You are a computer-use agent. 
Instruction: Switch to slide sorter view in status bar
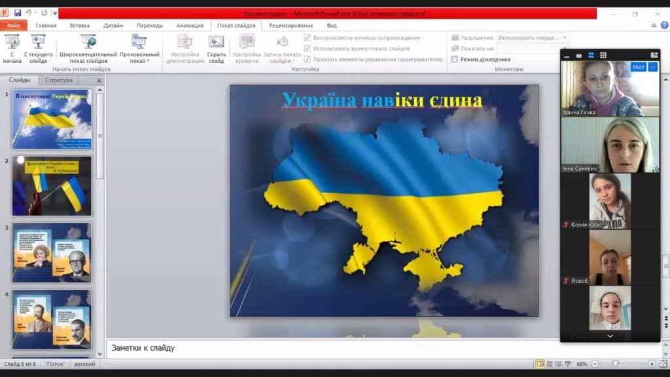point(550,364)
